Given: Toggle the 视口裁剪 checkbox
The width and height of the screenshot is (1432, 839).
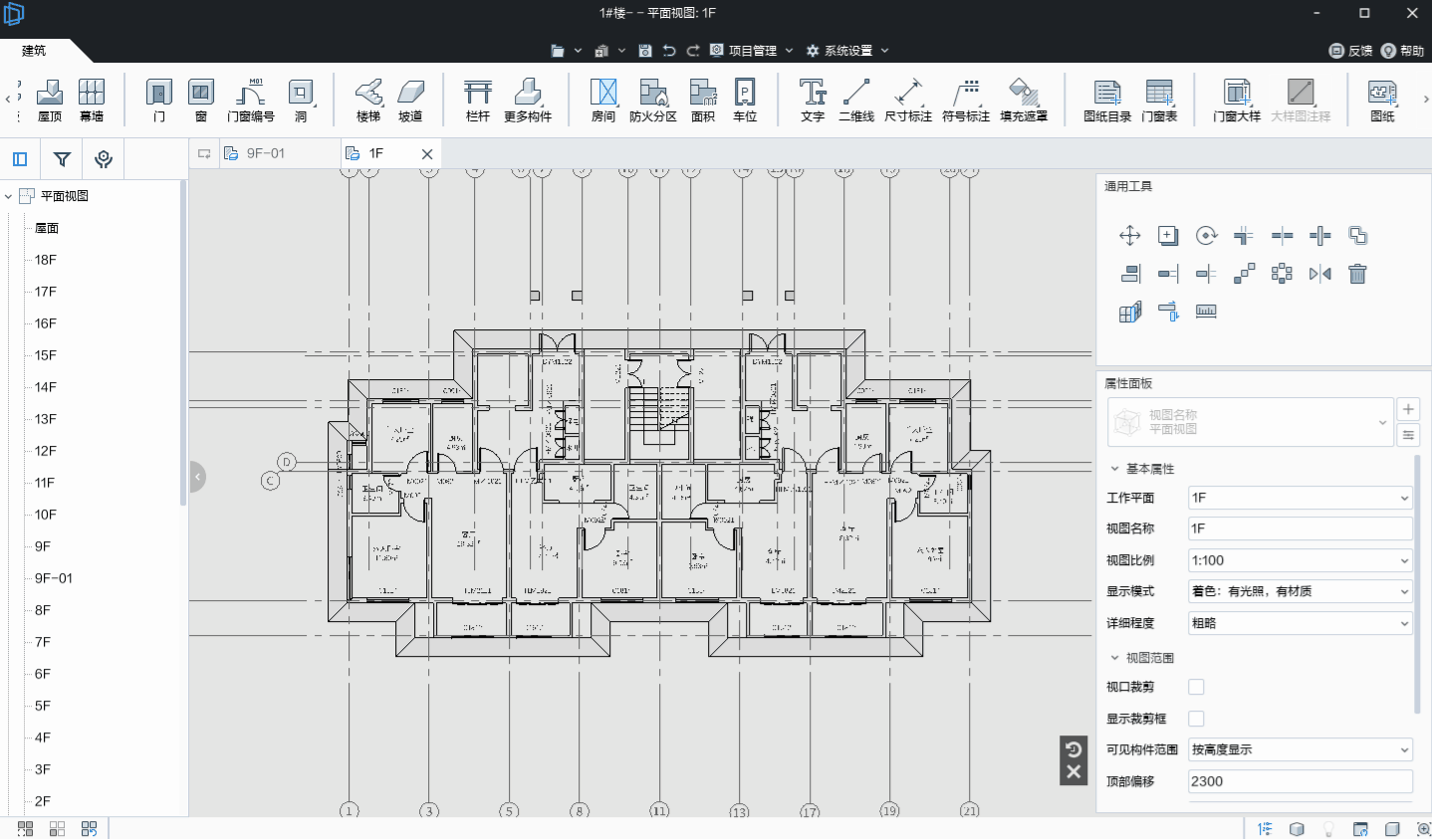Looking at the screenshot, I should [x=1196, y=687].
